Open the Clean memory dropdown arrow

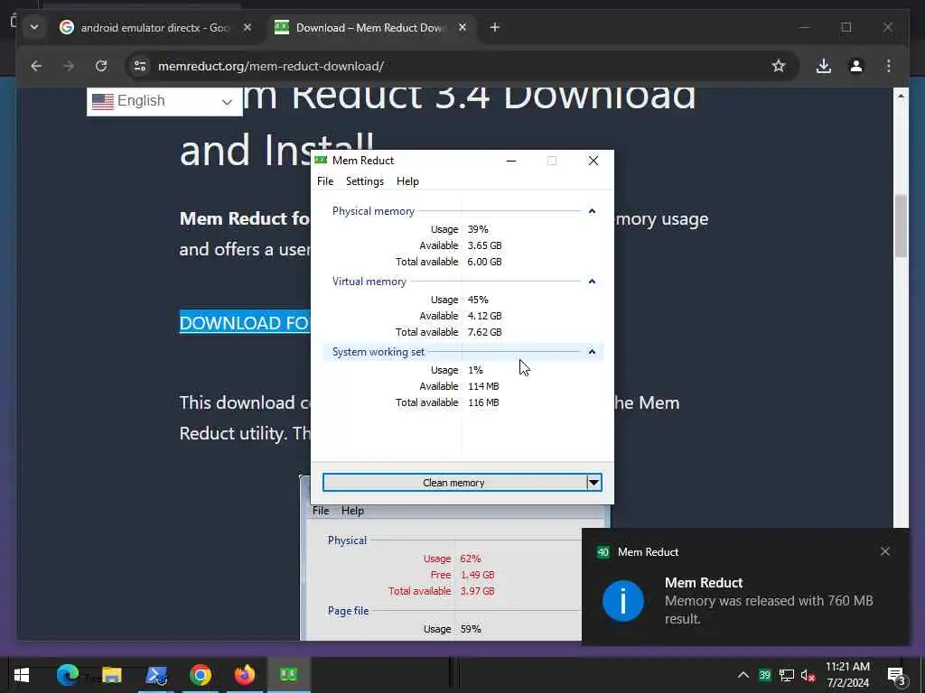(x=594, y=483)
